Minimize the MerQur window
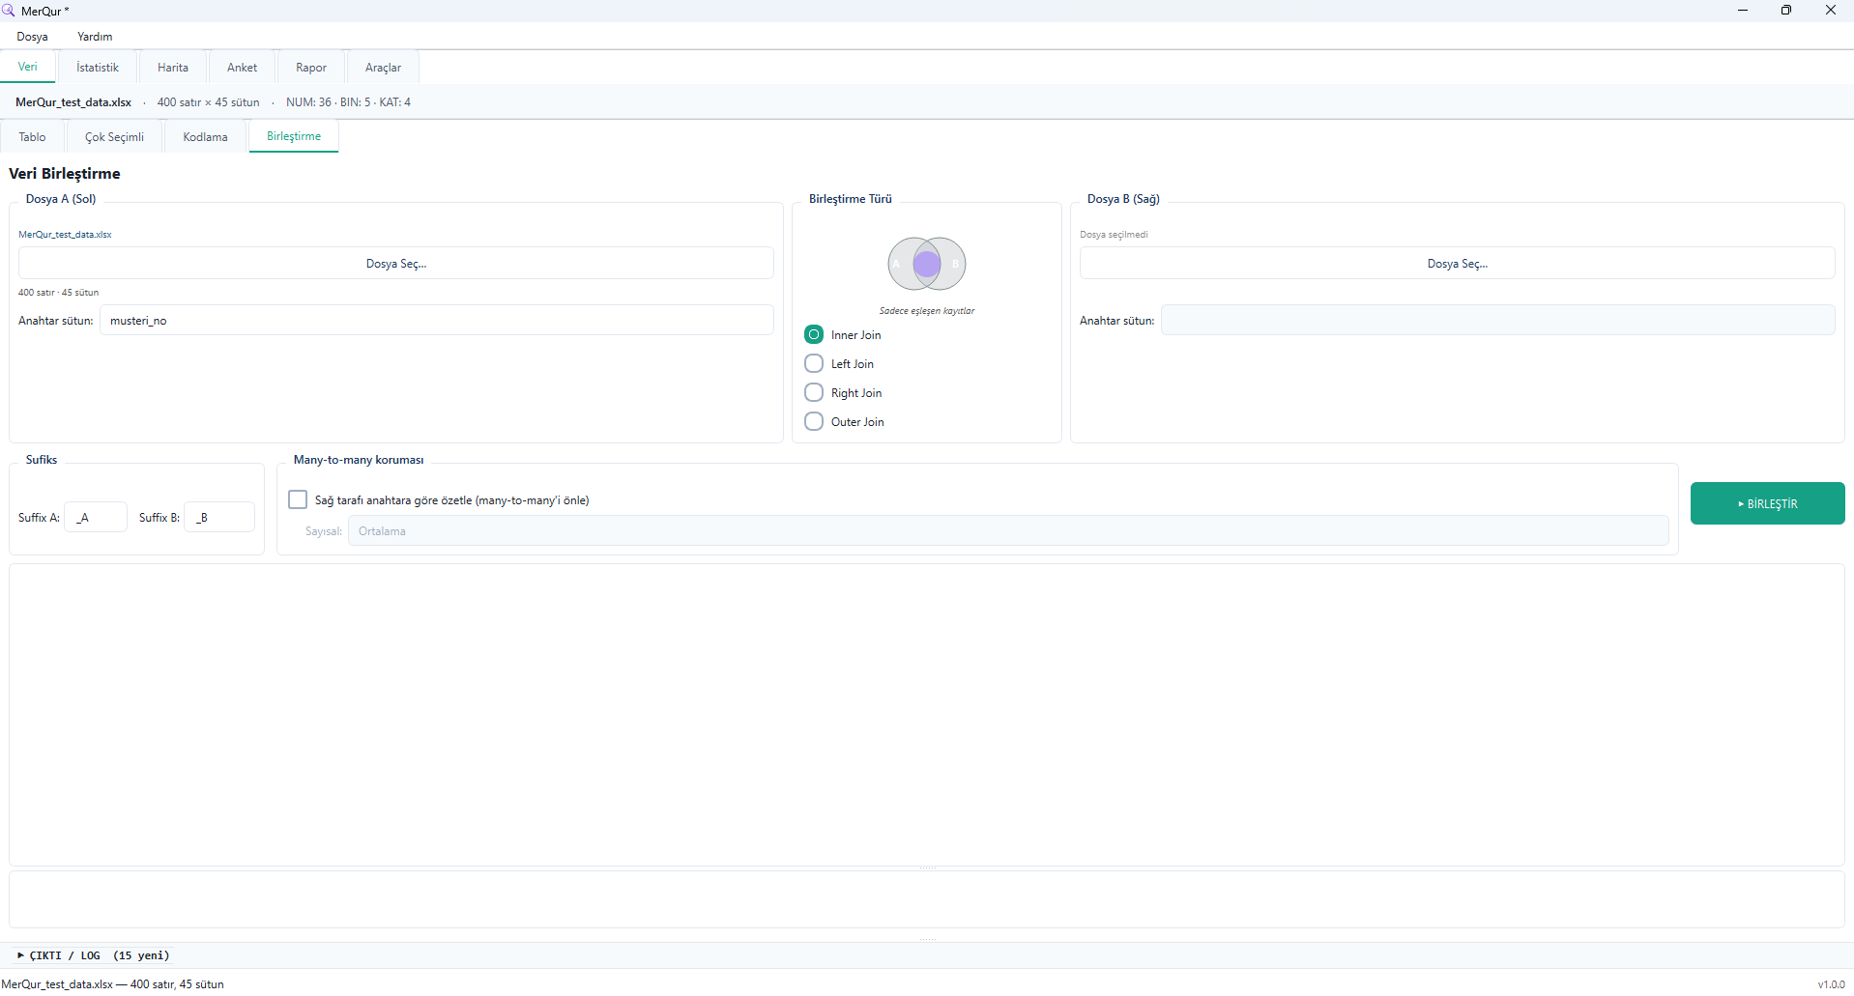Viewport: 1854px width, 996px height. click(x=1743, y=11)
